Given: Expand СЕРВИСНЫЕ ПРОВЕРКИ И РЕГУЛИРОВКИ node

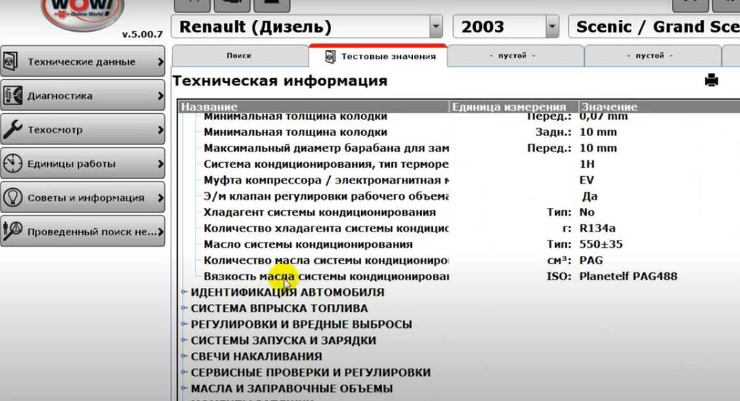Looking at the screenshot, I should [184, 372].
